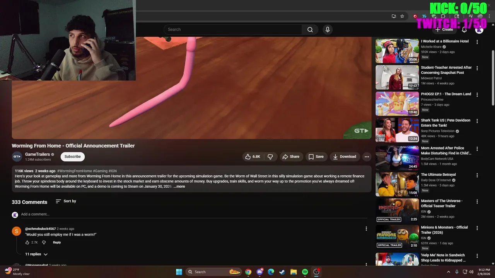
Task: Open Steam from the taskbar
Action: (x=282, y=272)
